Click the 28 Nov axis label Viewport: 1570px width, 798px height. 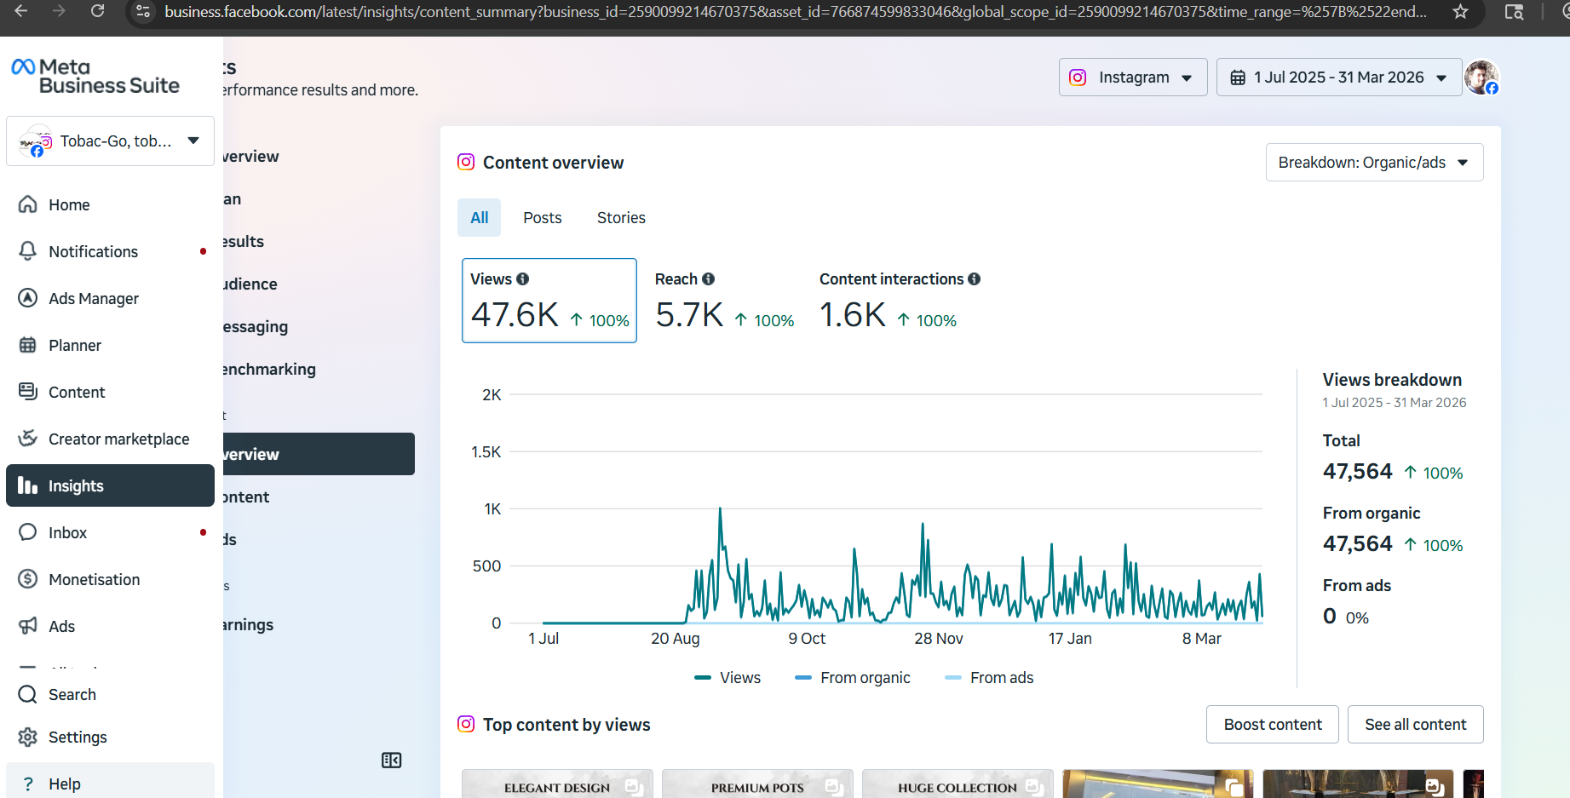point(939,639)
